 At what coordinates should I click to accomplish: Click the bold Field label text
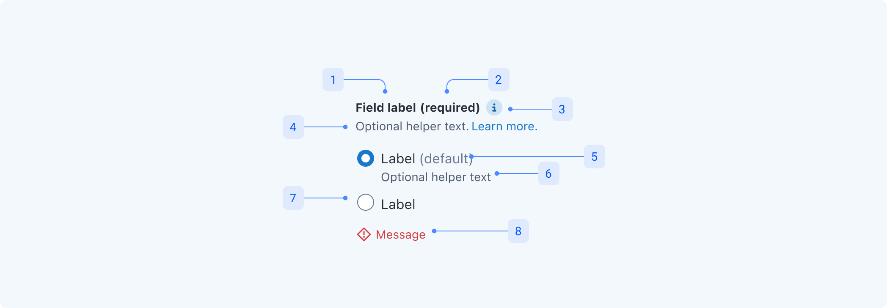(386, 107)
